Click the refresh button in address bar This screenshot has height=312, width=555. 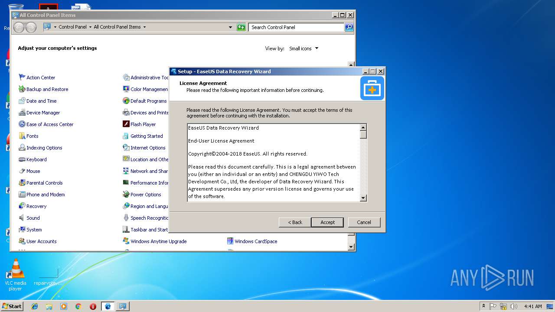point(241,27)
